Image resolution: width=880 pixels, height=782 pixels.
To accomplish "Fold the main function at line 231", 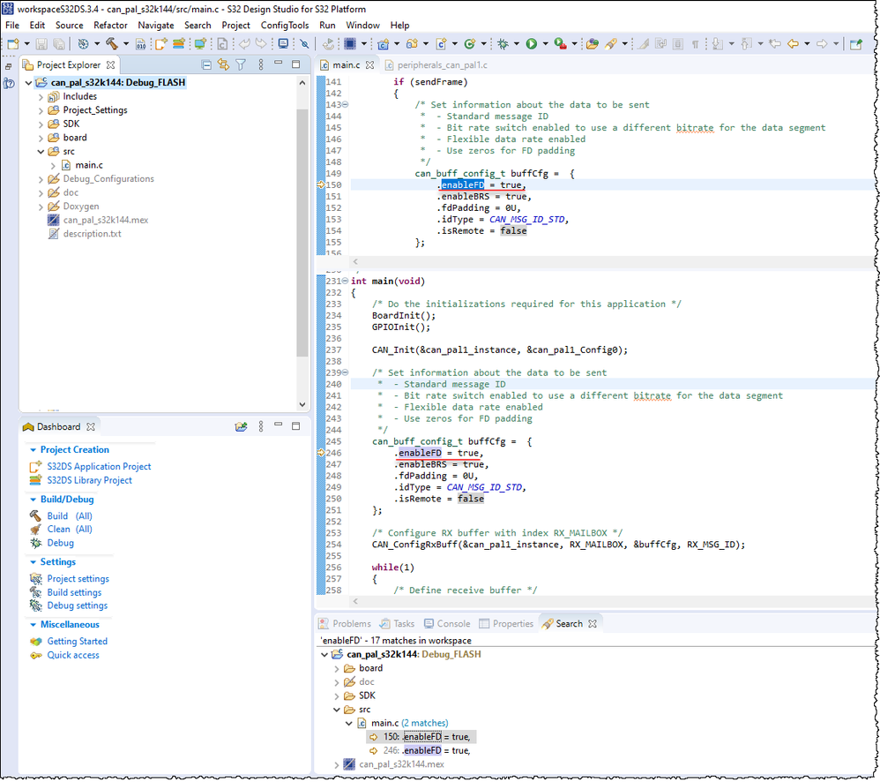I will [x=345, y=282].
